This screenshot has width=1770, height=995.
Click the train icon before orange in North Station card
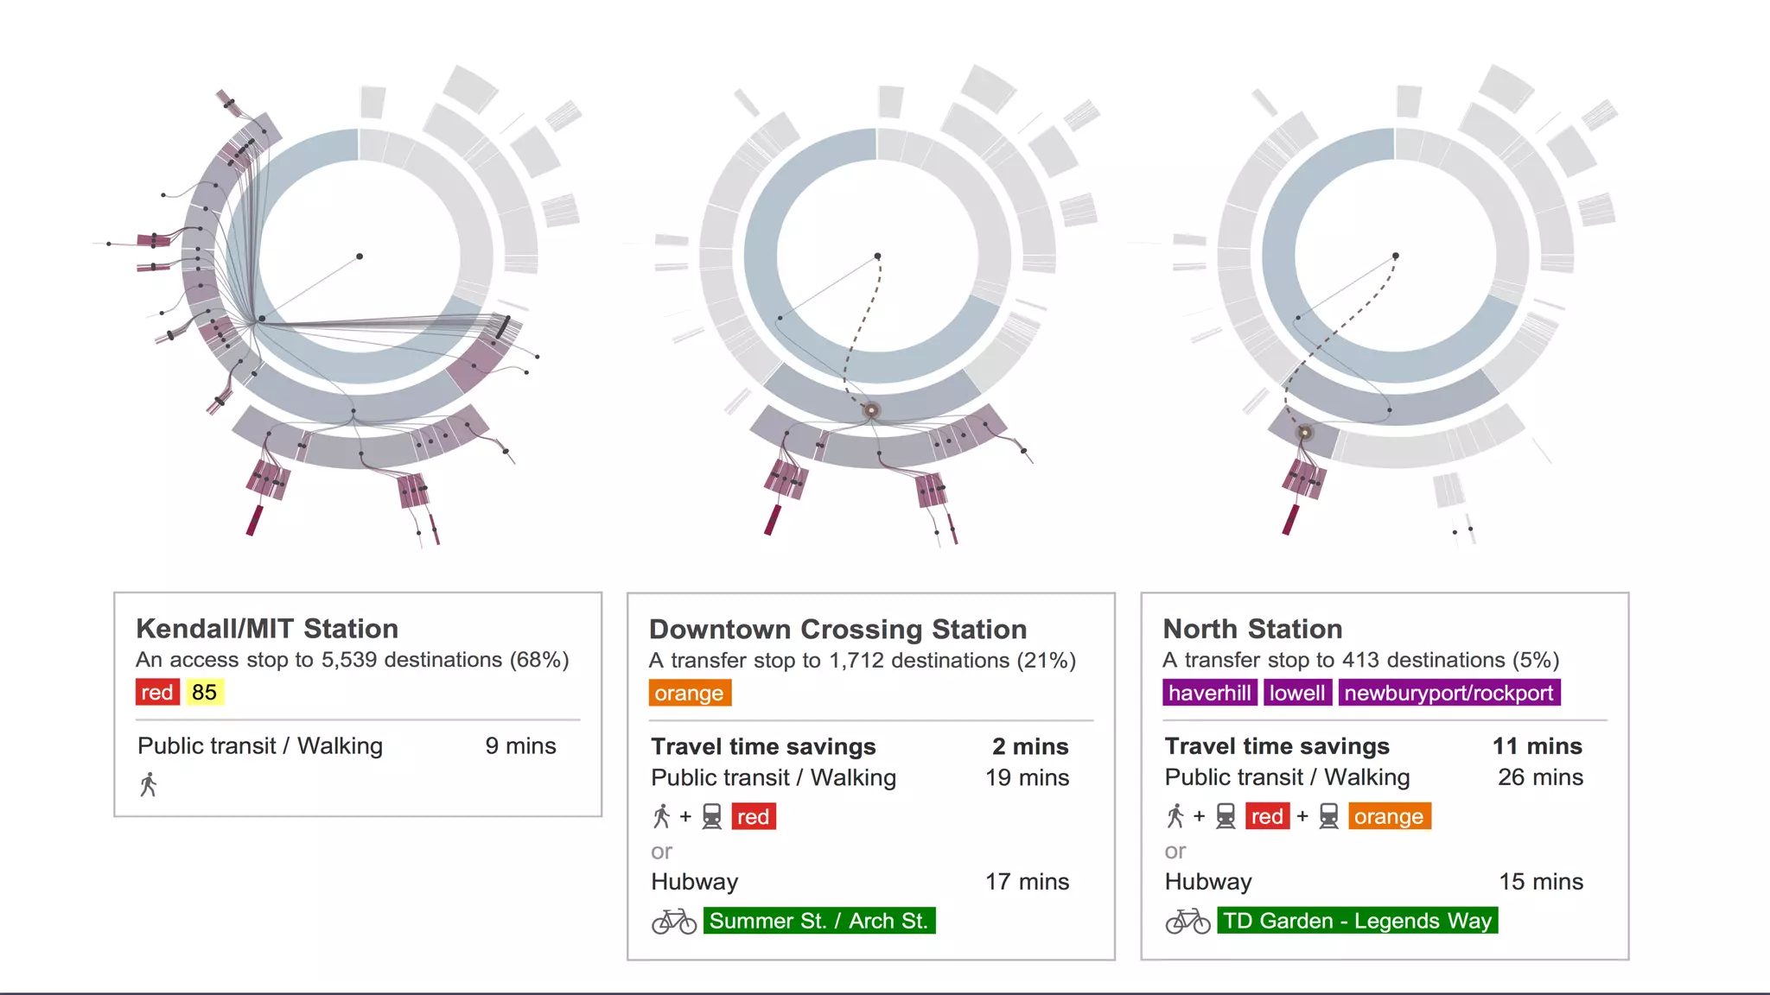tap(1328, 816)
